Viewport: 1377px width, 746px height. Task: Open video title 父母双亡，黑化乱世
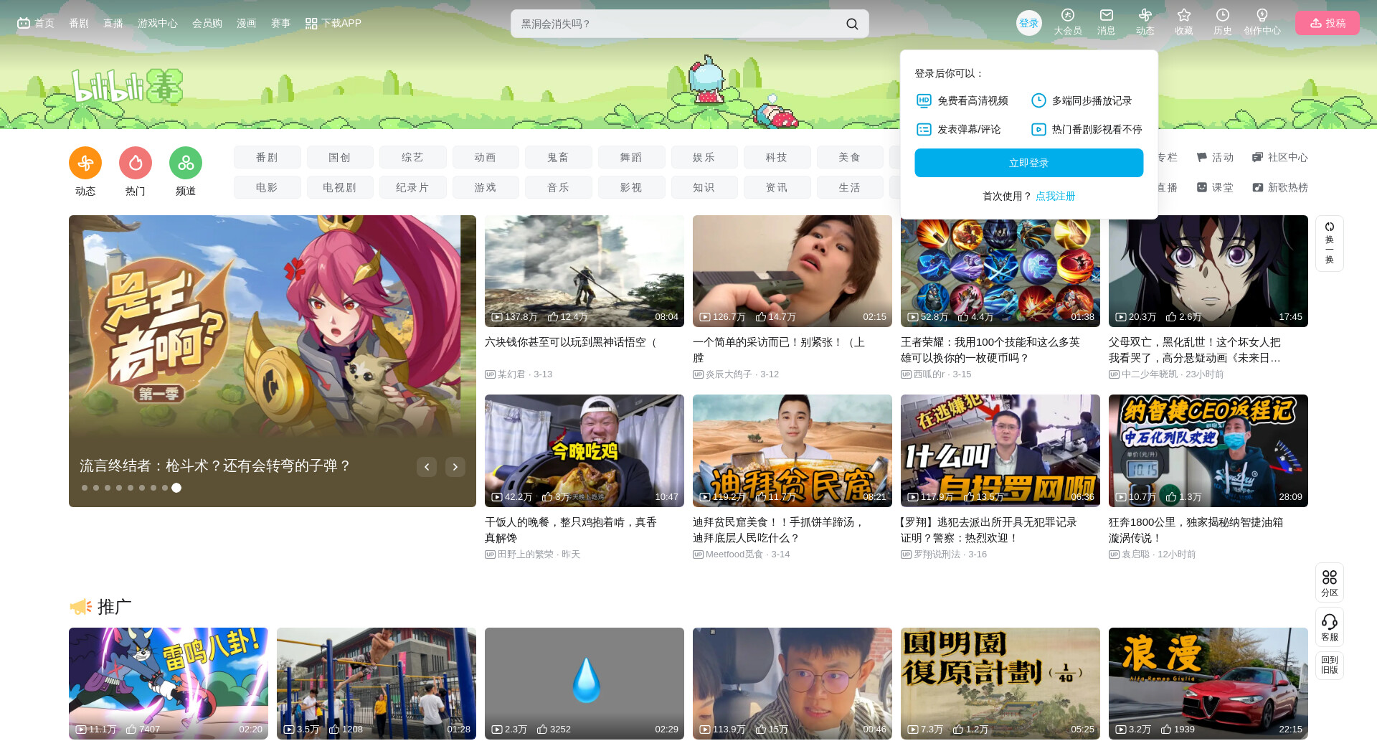point(1195,350)
